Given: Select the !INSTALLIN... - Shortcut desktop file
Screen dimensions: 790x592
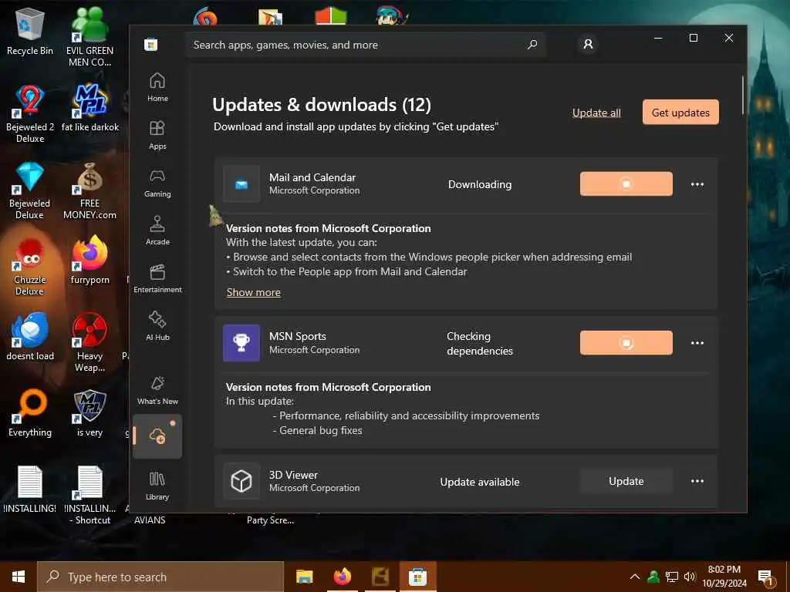Looking at the screenshot, I should click(89, 495).
